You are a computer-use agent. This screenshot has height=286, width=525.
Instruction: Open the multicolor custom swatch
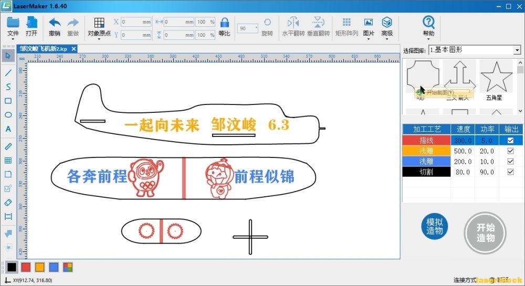click(68, 267)
